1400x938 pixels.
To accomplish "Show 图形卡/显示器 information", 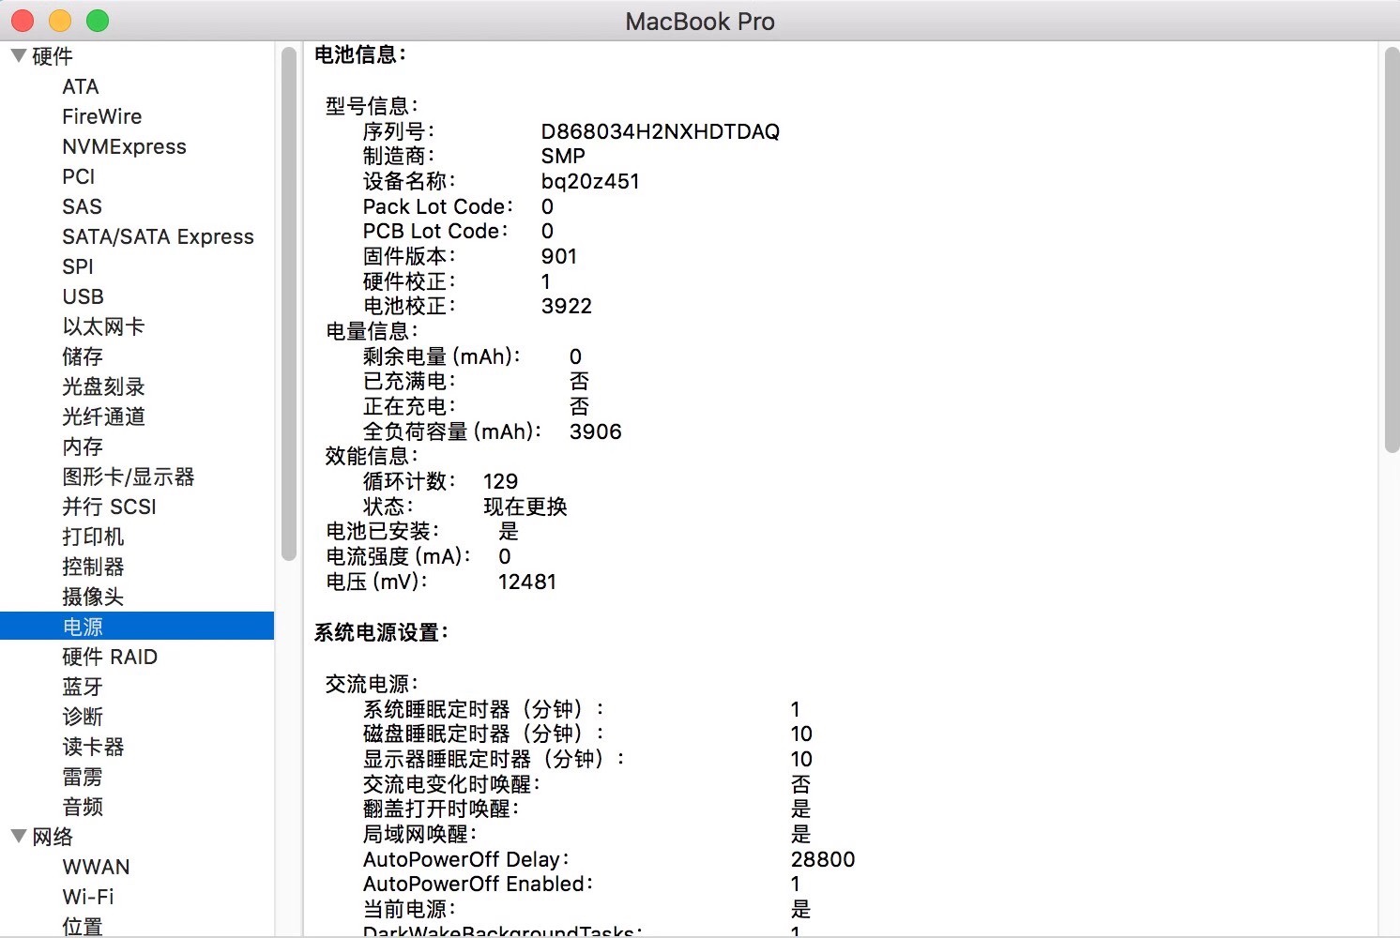I will [x=128, y=477].
